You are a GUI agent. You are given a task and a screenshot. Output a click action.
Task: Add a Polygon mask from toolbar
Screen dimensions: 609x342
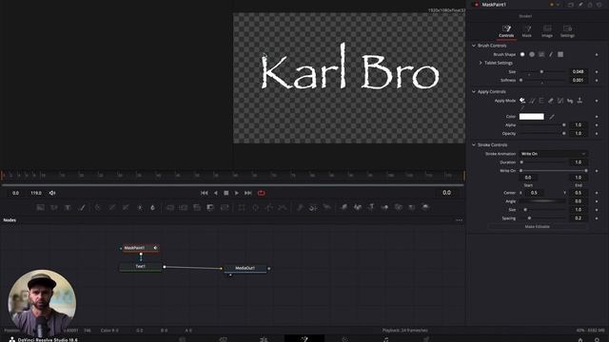click(268, 207)
